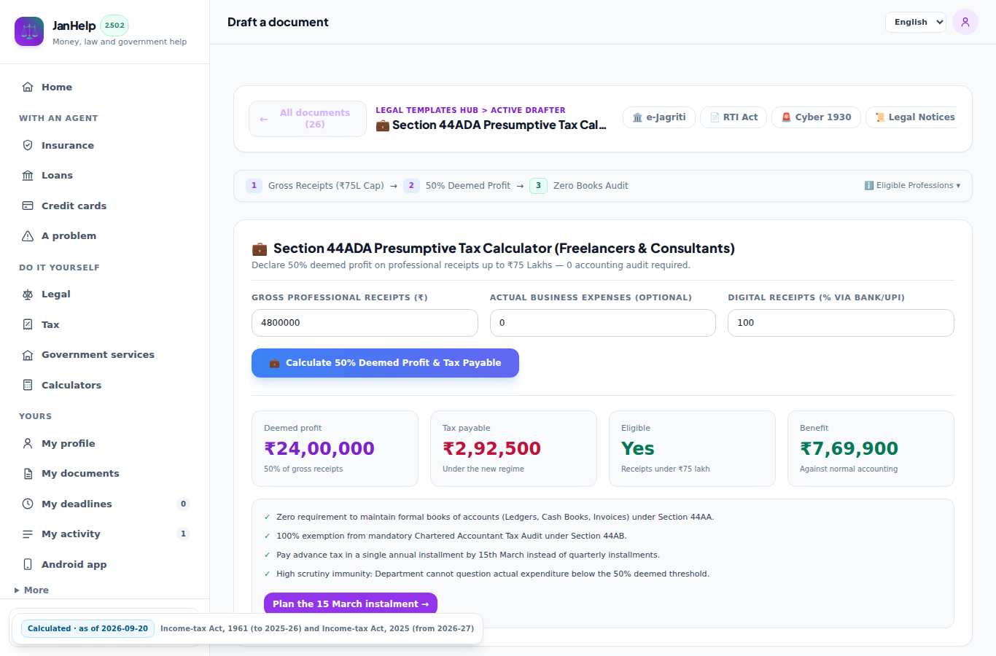Open the Cyber 1930 quick link
The width and height of the screenshot is (996, 656).
coord(816,117)
